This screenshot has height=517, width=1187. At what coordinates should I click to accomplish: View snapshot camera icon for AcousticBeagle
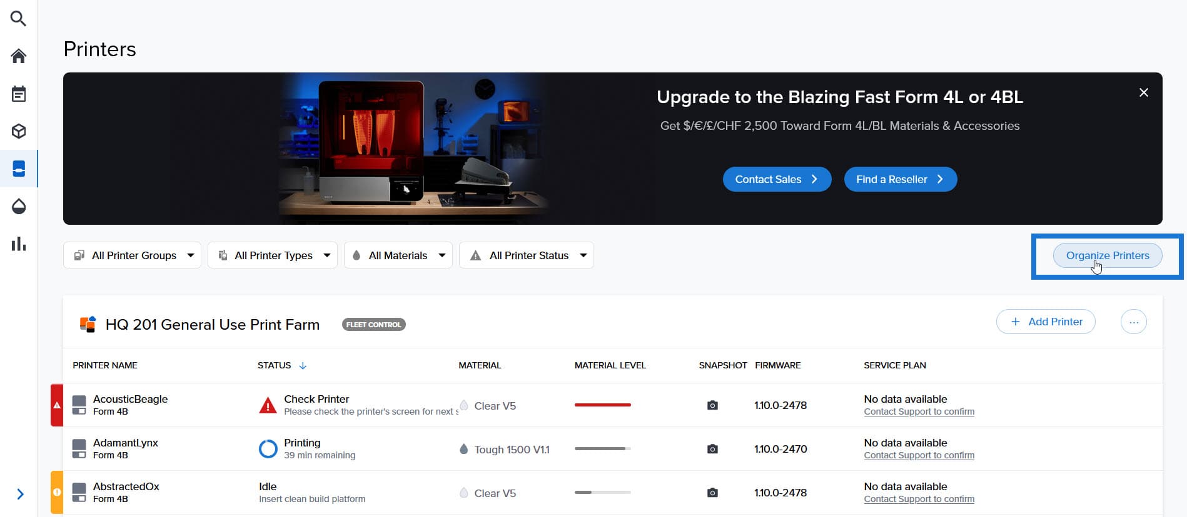pyautogui.click(x=712, y=405)
